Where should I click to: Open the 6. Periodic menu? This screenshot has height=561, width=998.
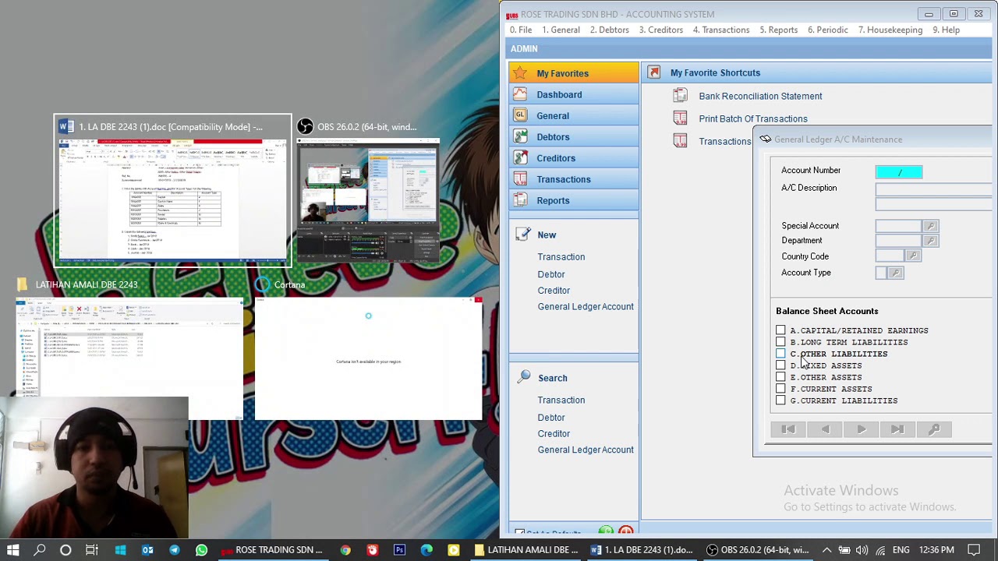828,30
